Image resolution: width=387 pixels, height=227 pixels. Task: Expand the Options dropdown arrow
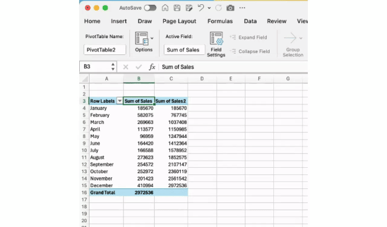click(x=152, y=38)
